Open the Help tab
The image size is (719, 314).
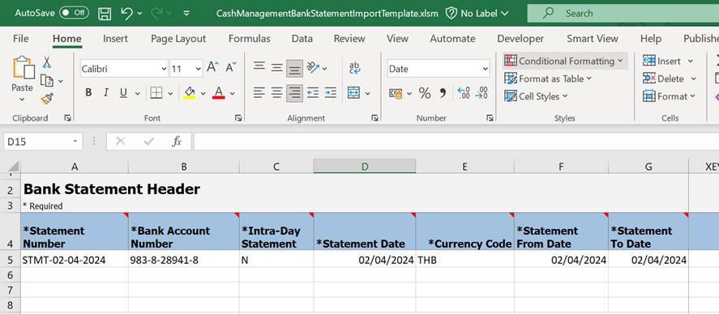click(651, 39)
